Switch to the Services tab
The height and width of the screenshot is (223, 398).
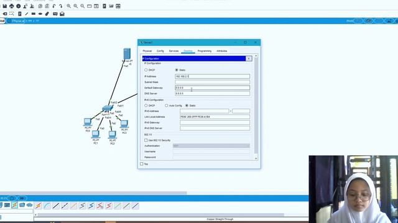[x=174, y=51]
